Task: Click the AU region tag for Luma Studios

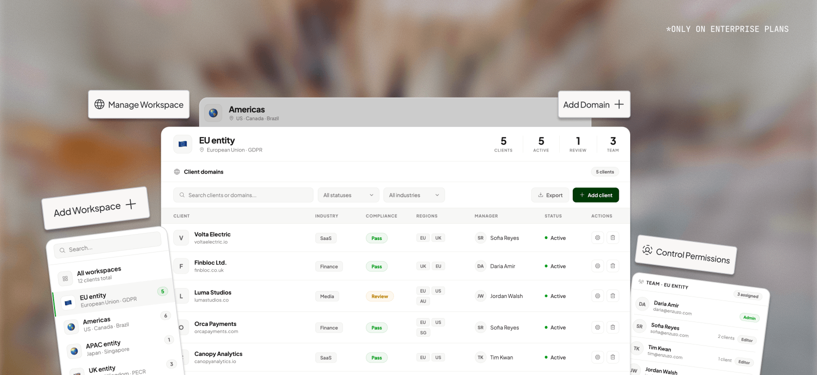Action: click(x=423, y=301)
